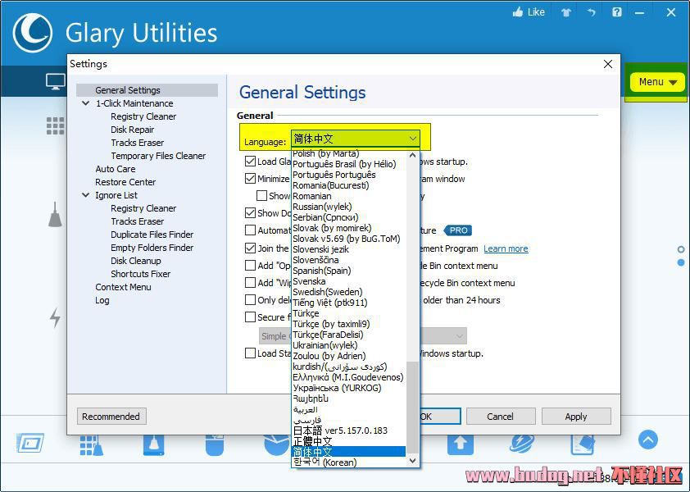Click the Language dropdown arrow
Screen dimensions: 690x492
(413, 139)
